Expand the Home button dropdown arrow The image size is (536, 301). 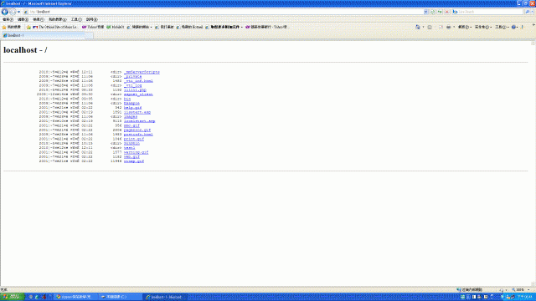423,27
